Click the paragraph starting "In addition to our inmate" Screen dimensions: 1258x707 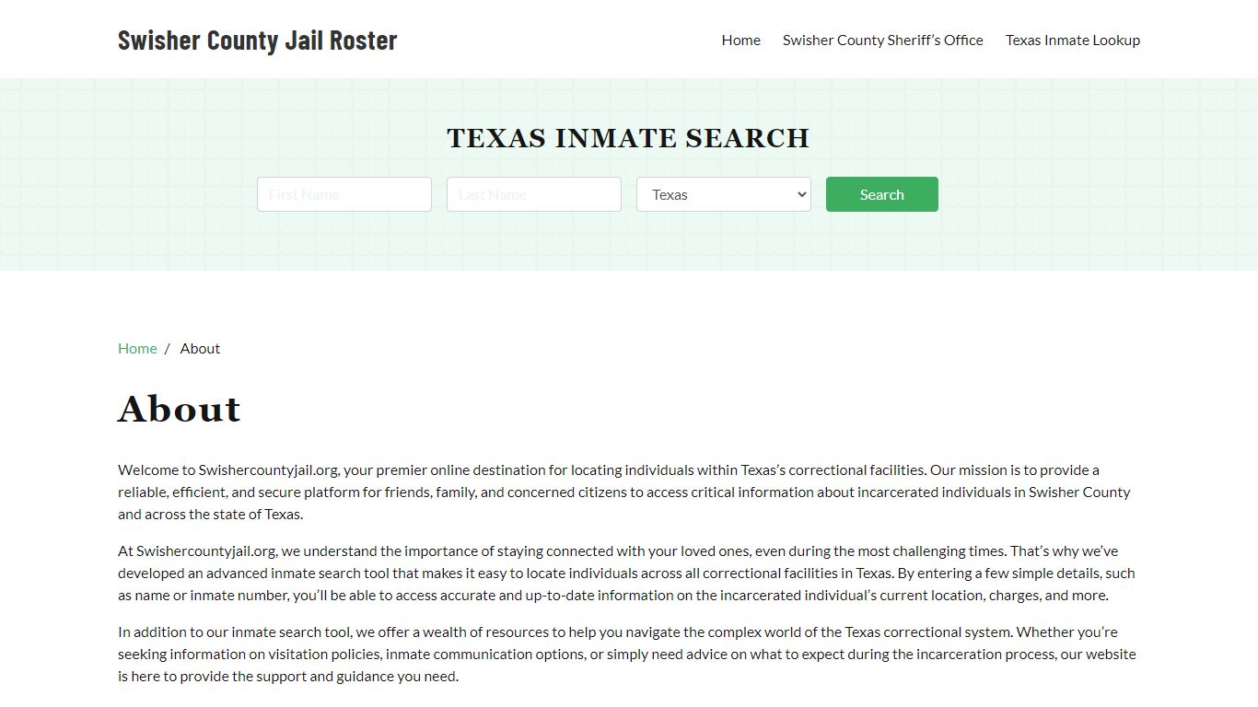pyautogui.click(x=628, y=654)
